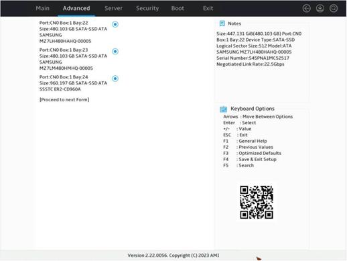This screenshot has width=347, height=261.
Task: Toggle radio button for Bay:24 drive
Action: [x=115, y=79]
